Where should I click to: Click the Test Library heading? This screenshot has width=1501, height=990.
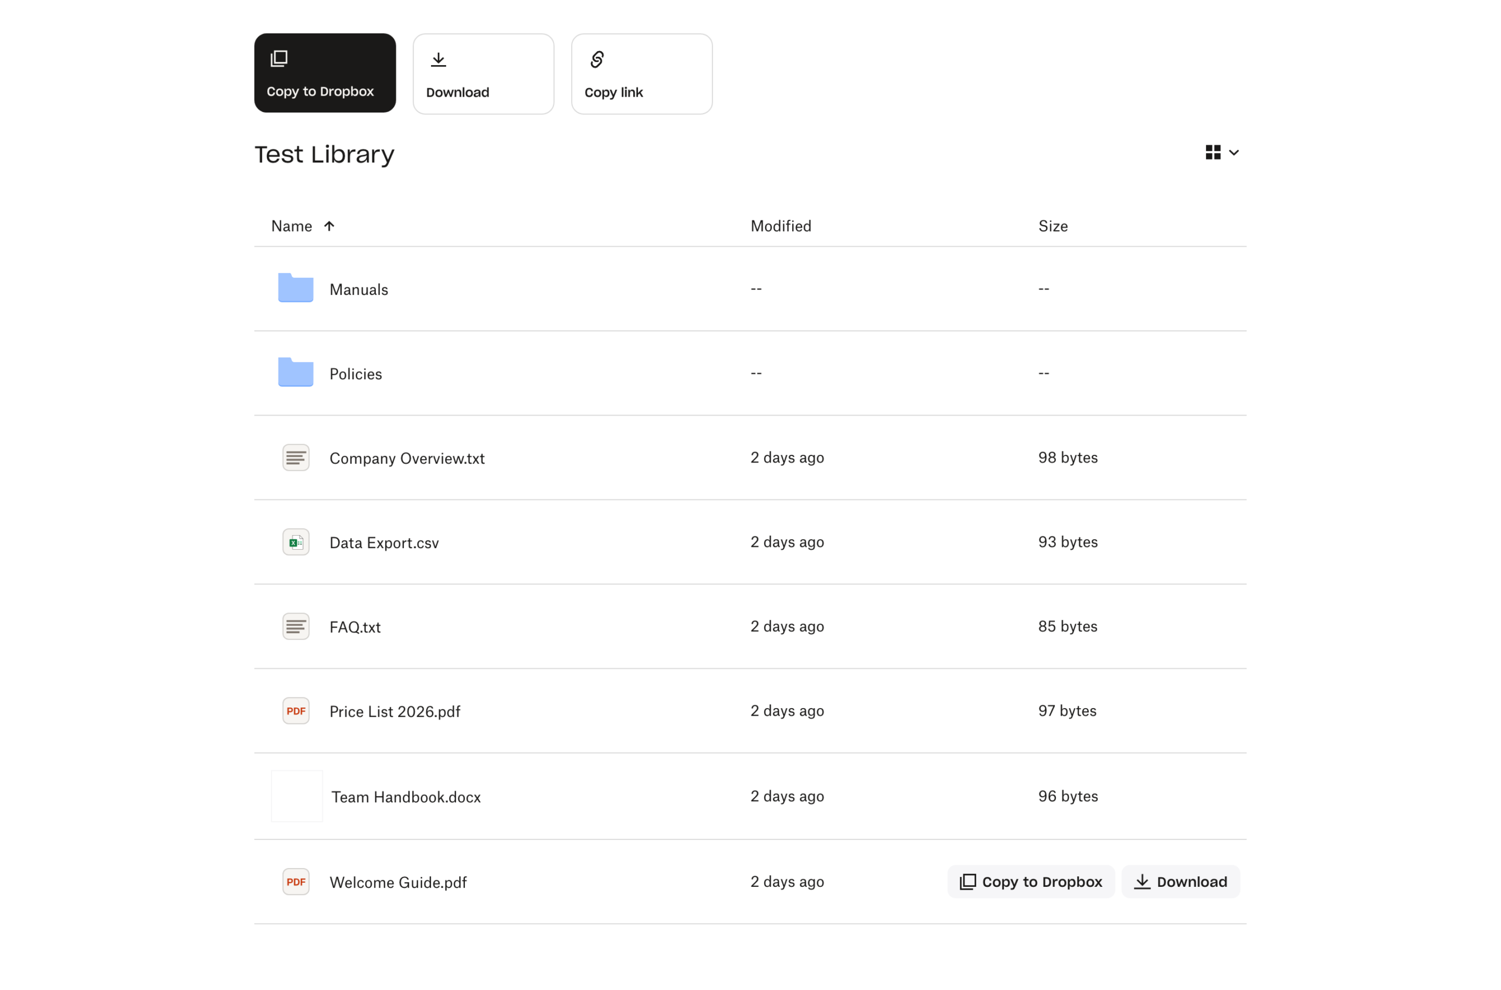[324, 155]
